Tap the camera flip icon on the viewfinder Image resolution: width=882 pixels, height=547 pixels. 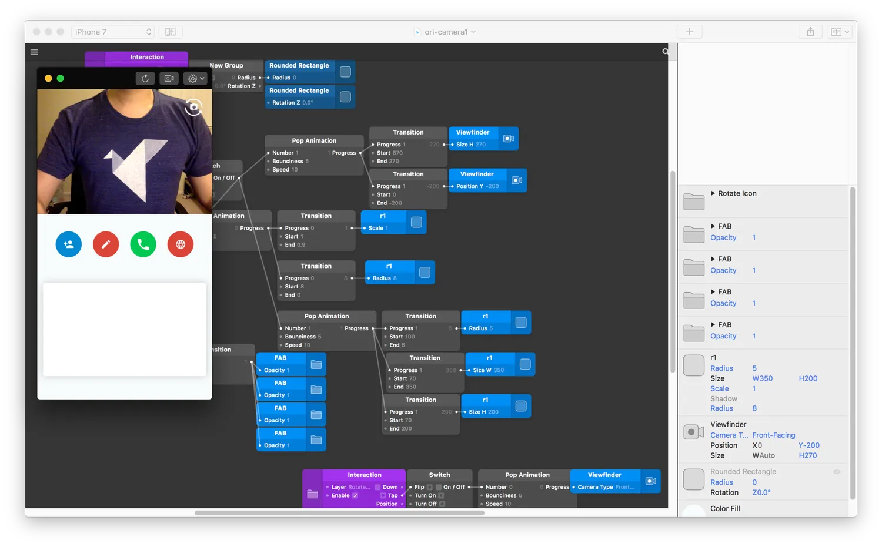193,107
